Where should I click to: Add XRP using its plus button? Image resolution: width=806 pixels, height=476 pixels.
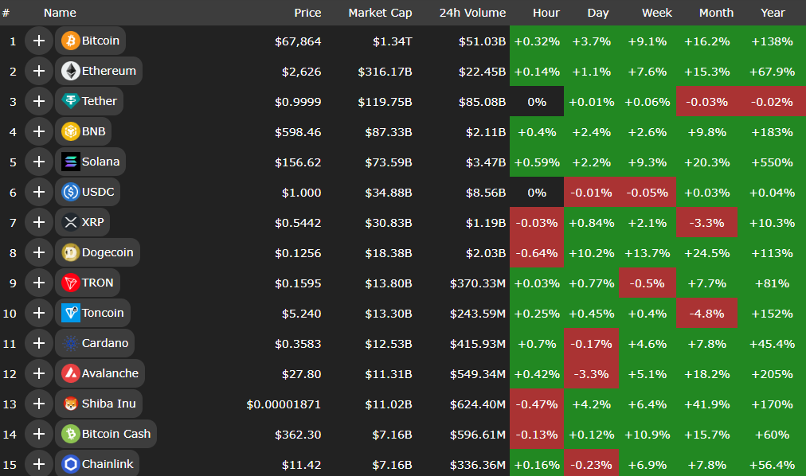tap(38, 222)
